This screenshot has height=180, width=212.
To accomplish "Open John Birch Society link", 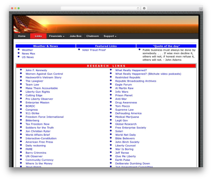I will click(127, 142).
